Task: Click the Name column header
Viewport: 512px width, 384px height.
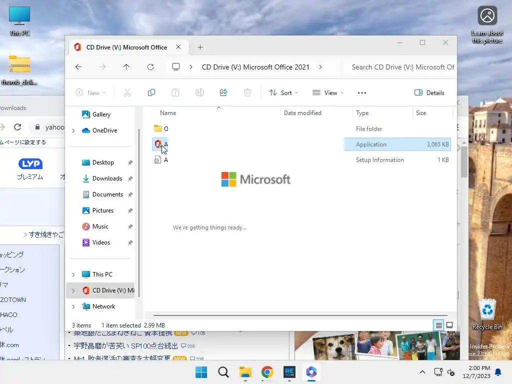Action: coord(168,113)
